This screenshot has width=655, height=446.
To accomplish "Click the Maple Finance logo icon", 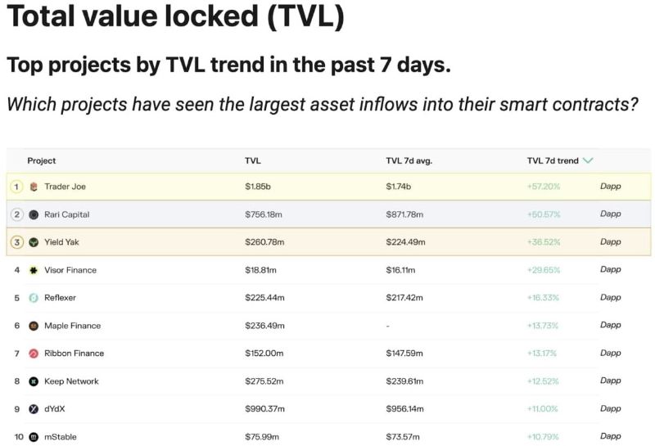I will [34, 326].
